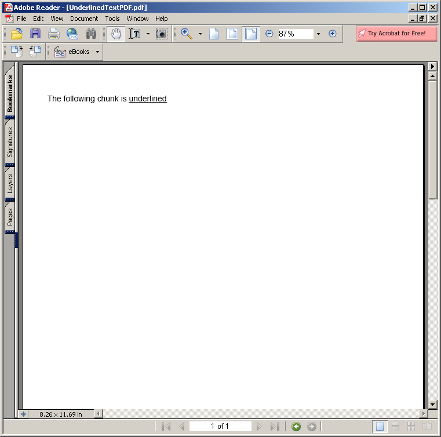441x437 pixels.
Task: Open the Layers side tab
Action: point(10,184)
